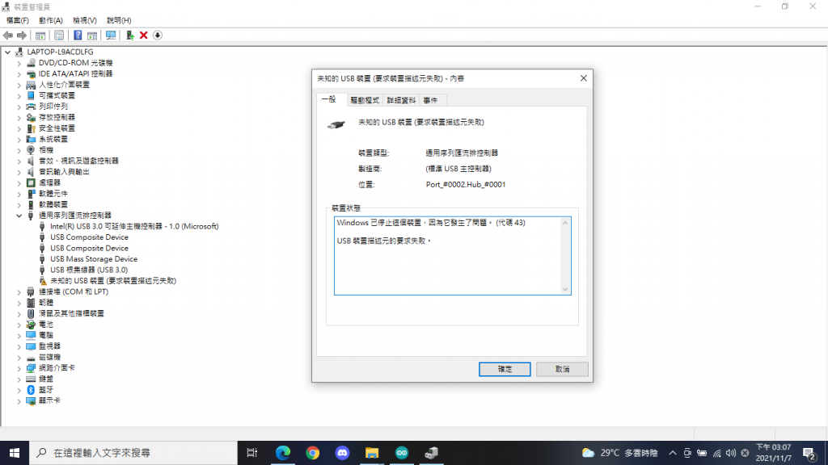Open Google Chrome from the taskbar

(313, 453)
